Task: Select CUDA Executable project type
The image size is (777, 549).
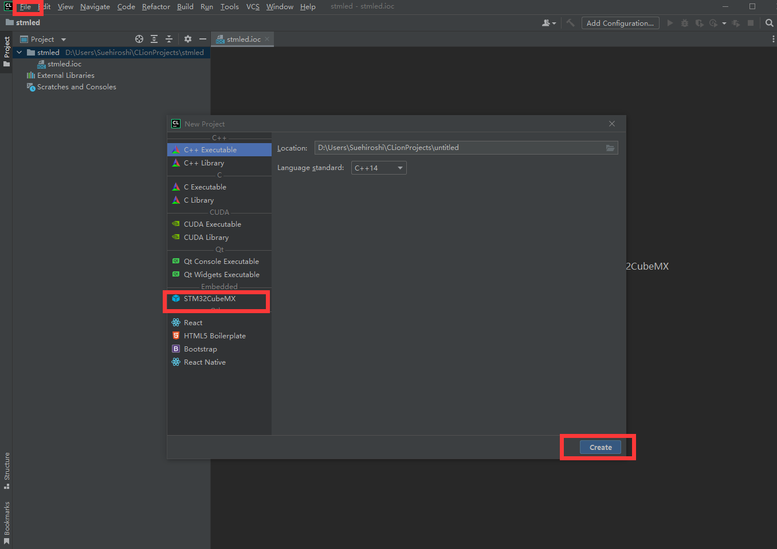Action: pos(219,224)
